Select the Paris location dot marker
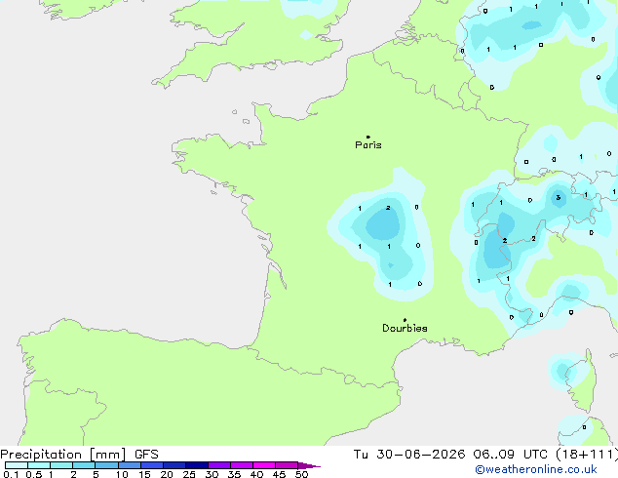Viewport: 618px width, 478px height. point(368,137)
